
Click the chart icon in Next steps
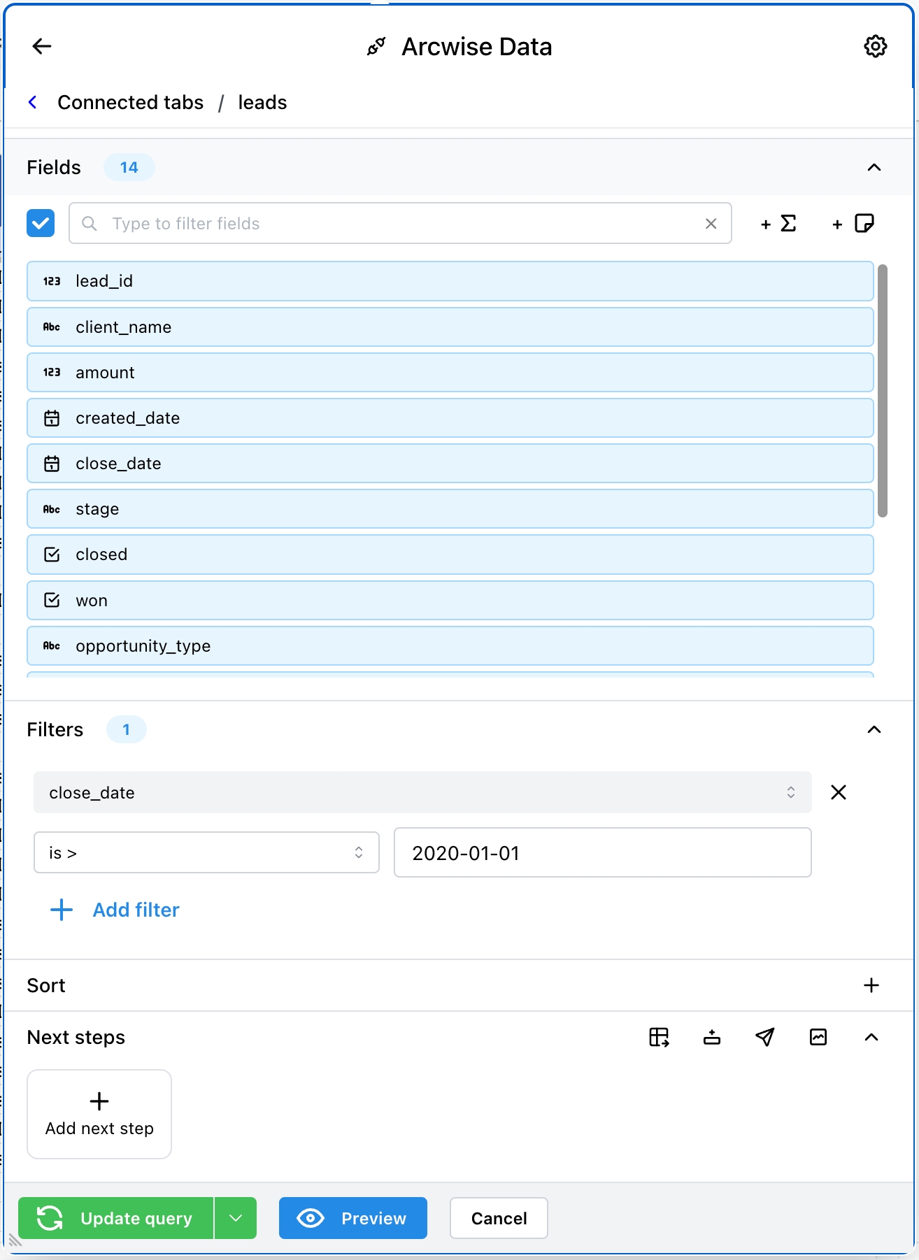coord(818,1037)
